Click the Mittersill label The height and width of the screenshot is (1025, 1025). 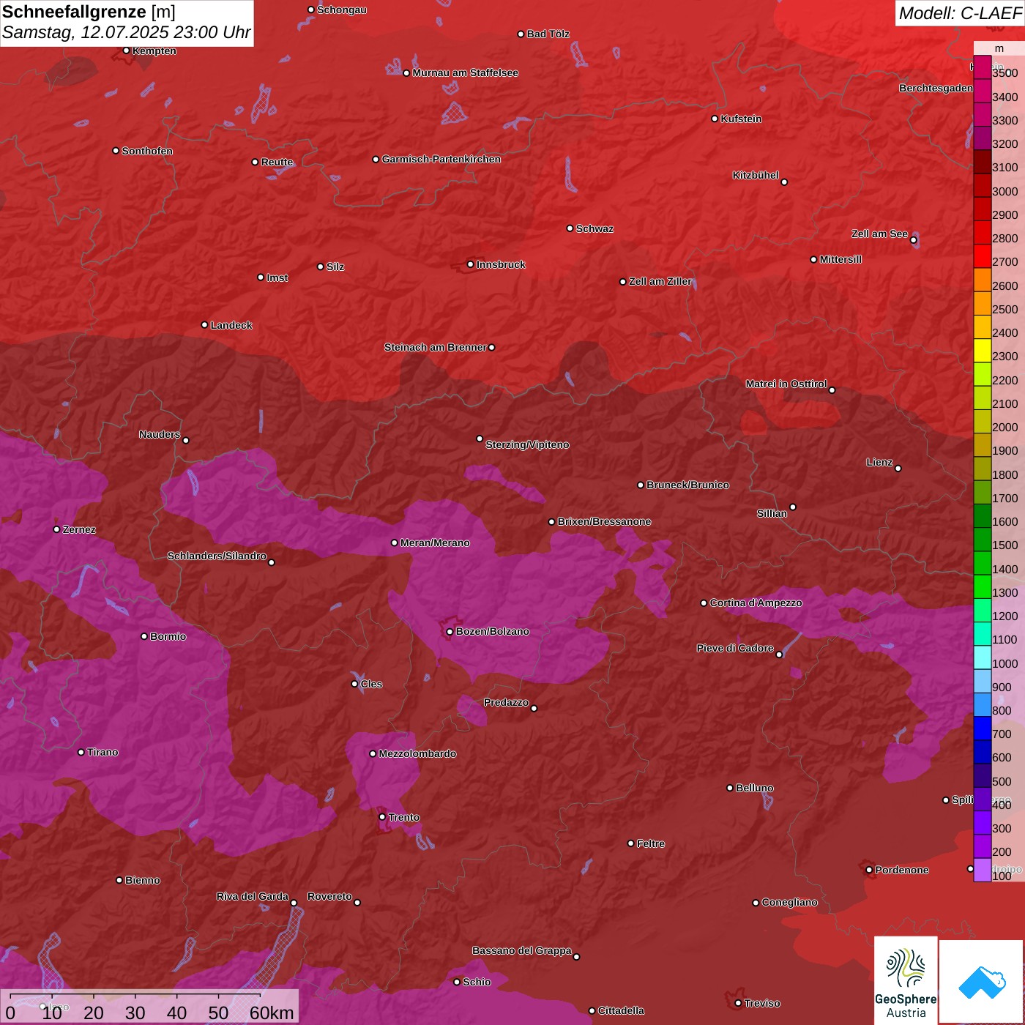pos(840,259)
